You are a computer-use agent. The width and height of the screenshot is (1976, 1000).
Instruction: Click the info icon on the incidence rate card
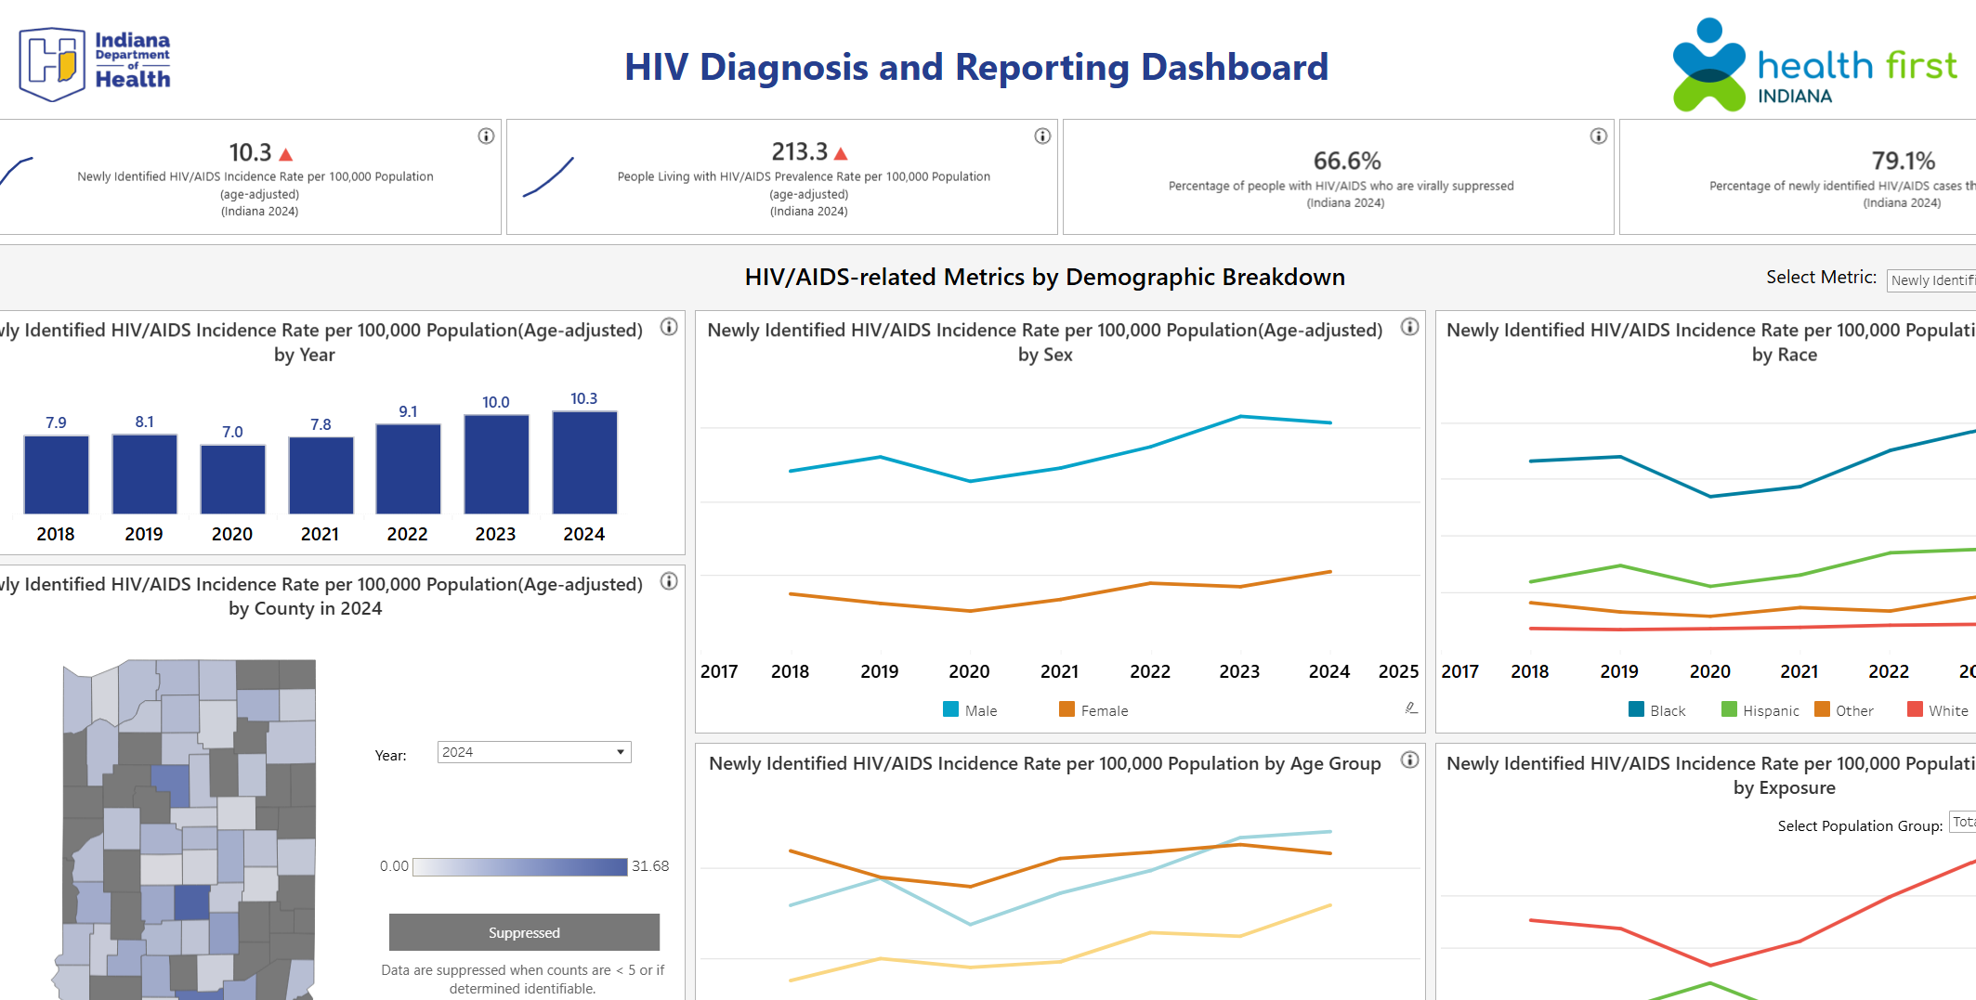point(485,136)
